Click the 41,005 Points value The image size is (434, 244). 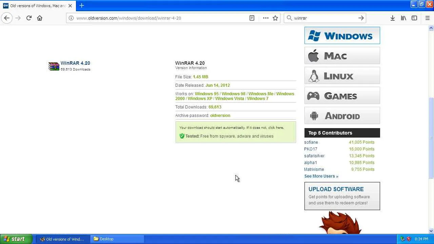361,142
